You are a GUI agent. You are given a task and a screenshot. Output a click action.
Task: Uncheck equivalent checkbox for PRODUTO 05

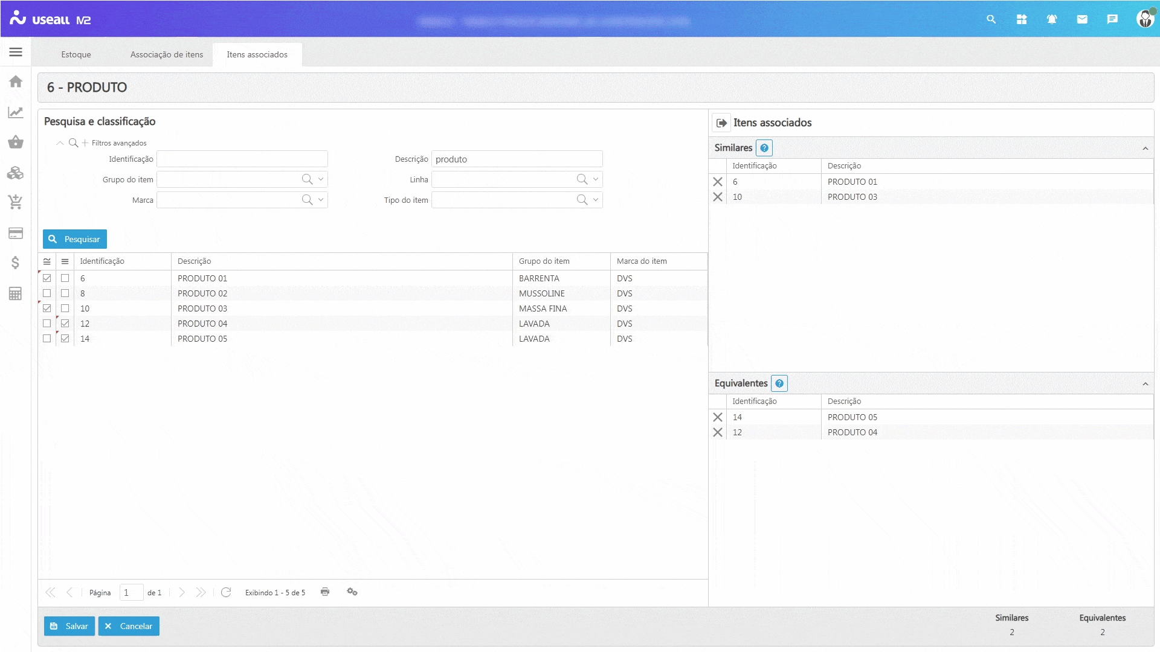pos(65,339)
